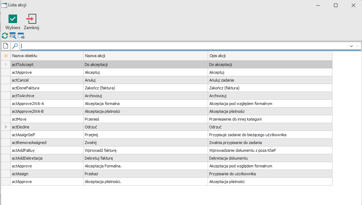Focus the filter text input field

(x=184, y=46)
